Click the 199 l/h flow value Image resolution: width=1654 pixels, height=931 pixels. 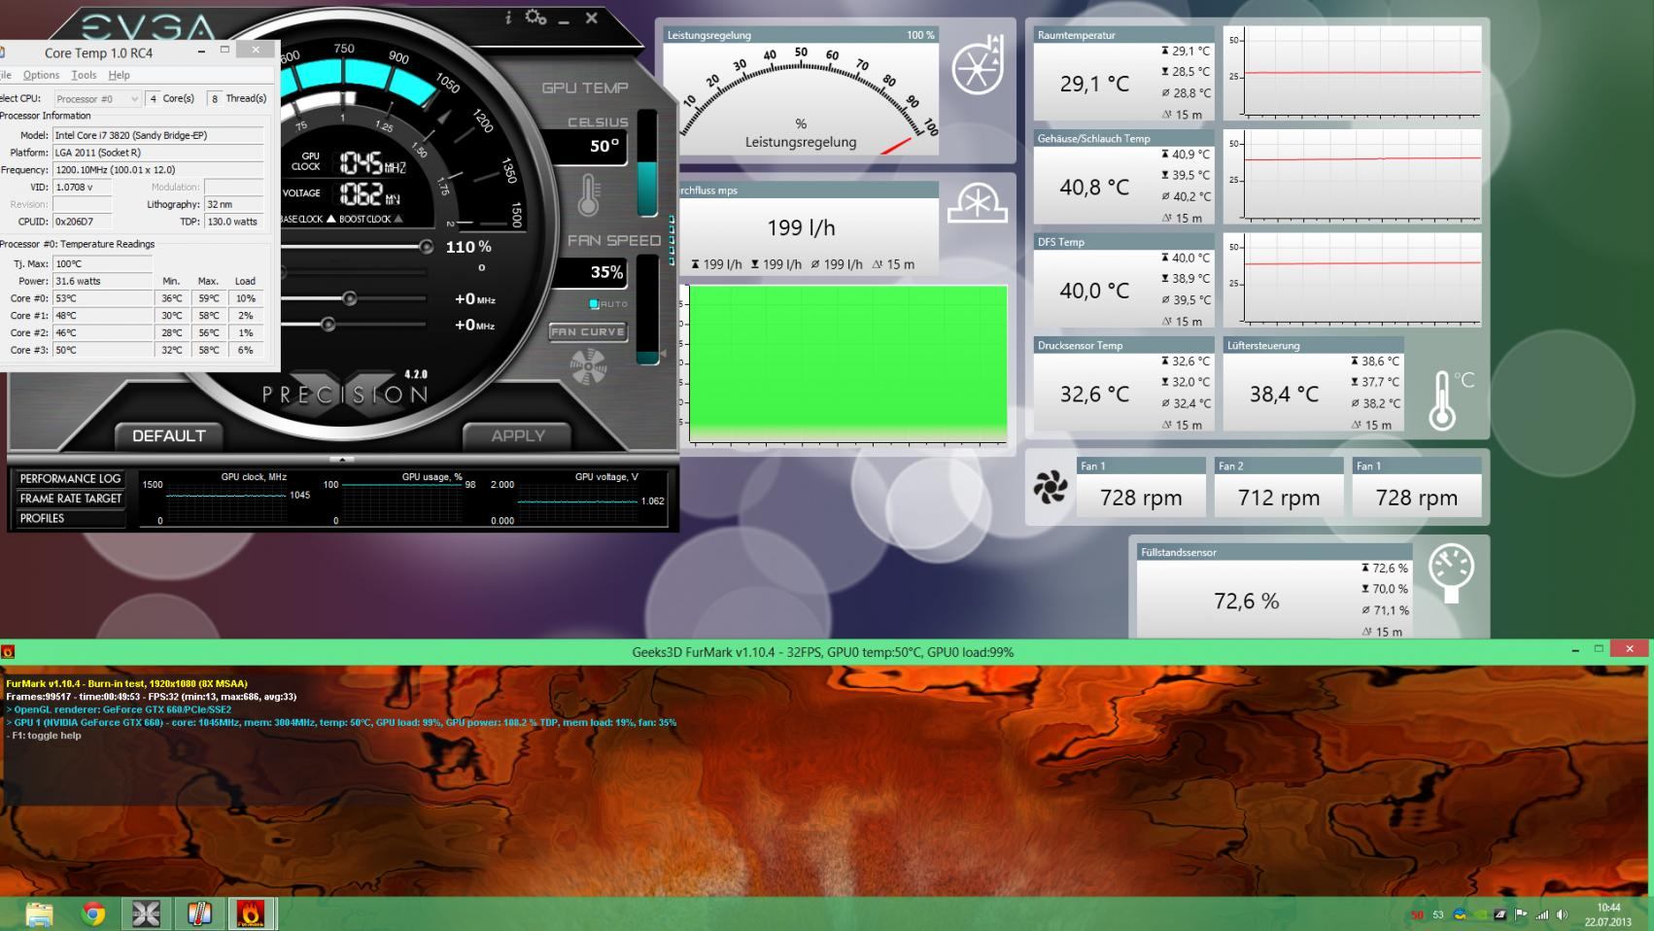tap(801, 227)
